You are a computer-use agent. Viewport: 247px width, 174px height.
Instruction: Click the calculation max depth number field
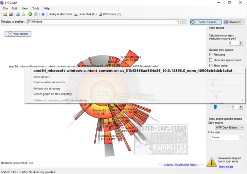coord(234,43)
